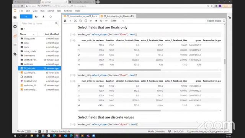
Task: Select the livestreams folder
Action: pos(39,56)
